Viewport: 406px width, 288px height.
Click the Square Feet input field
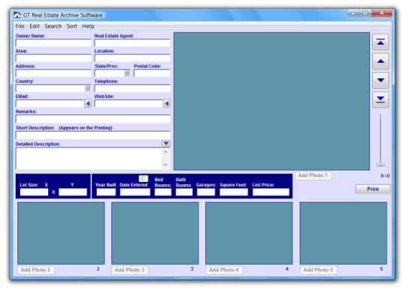[x=234, y=193]
